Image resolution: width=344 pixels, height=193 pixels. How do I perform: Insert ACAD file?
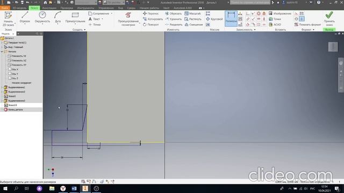275,25
